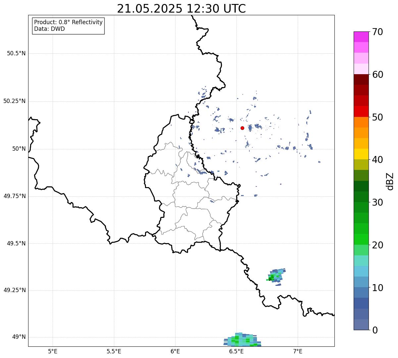Click the 50.5°N latitude label
398x358 pixels.
(16, 53)
